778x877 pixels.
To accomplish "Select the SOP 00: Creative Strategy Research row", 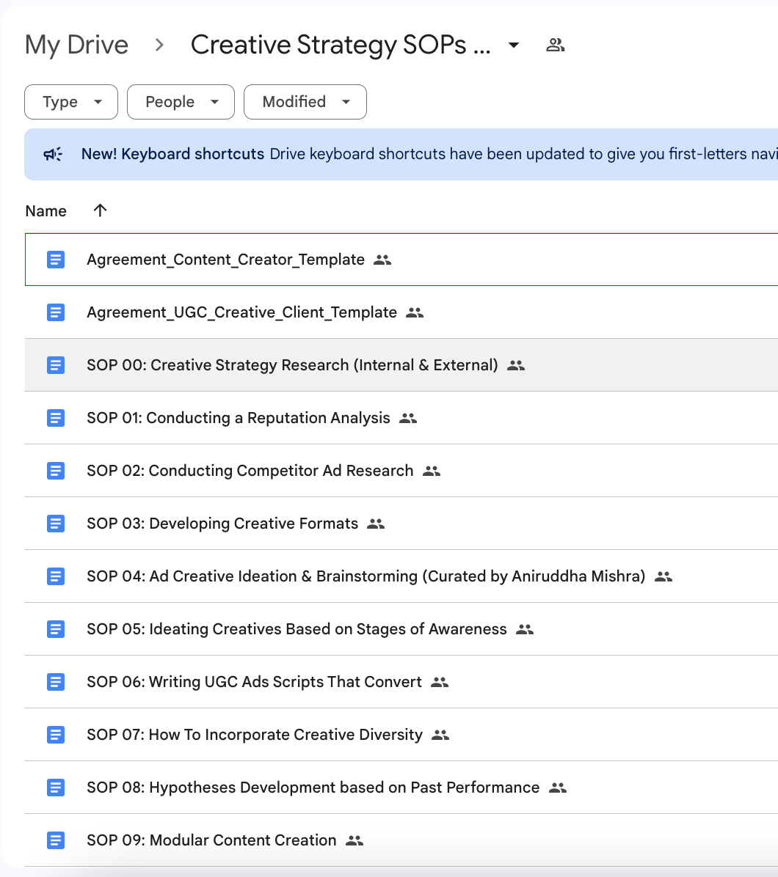I will [x=291, y=365].
